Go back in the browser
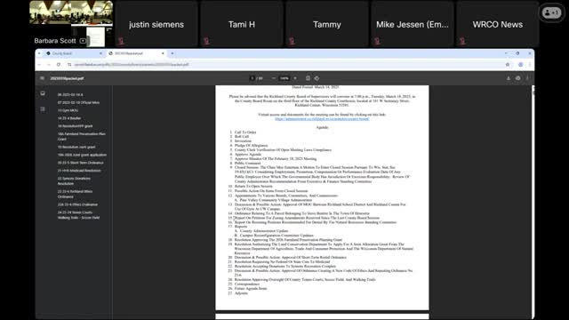 (39, 65)
